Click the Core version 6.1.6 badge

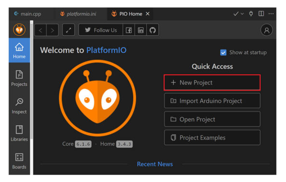83,144
